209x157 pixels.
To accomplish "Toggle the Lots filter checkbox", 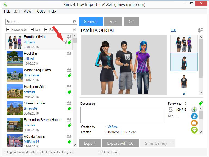I will pyautogui.click(x=32, y=29).
